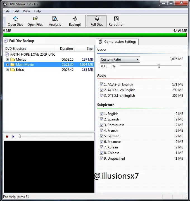This screenshot has height=201, width=190.
Task: Toggle the German subpicture checkbox
Action: point(101,136)
